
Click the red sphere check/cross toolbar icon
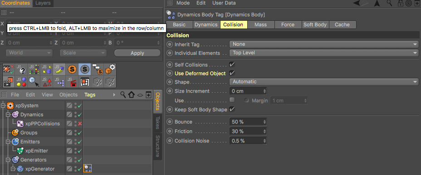pyautogui.click(x=8, y=69)
